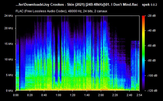Click the '2:00' time axis label
Image resolution: width=163 pixels, height=101 pixels.
click(101, 95)
